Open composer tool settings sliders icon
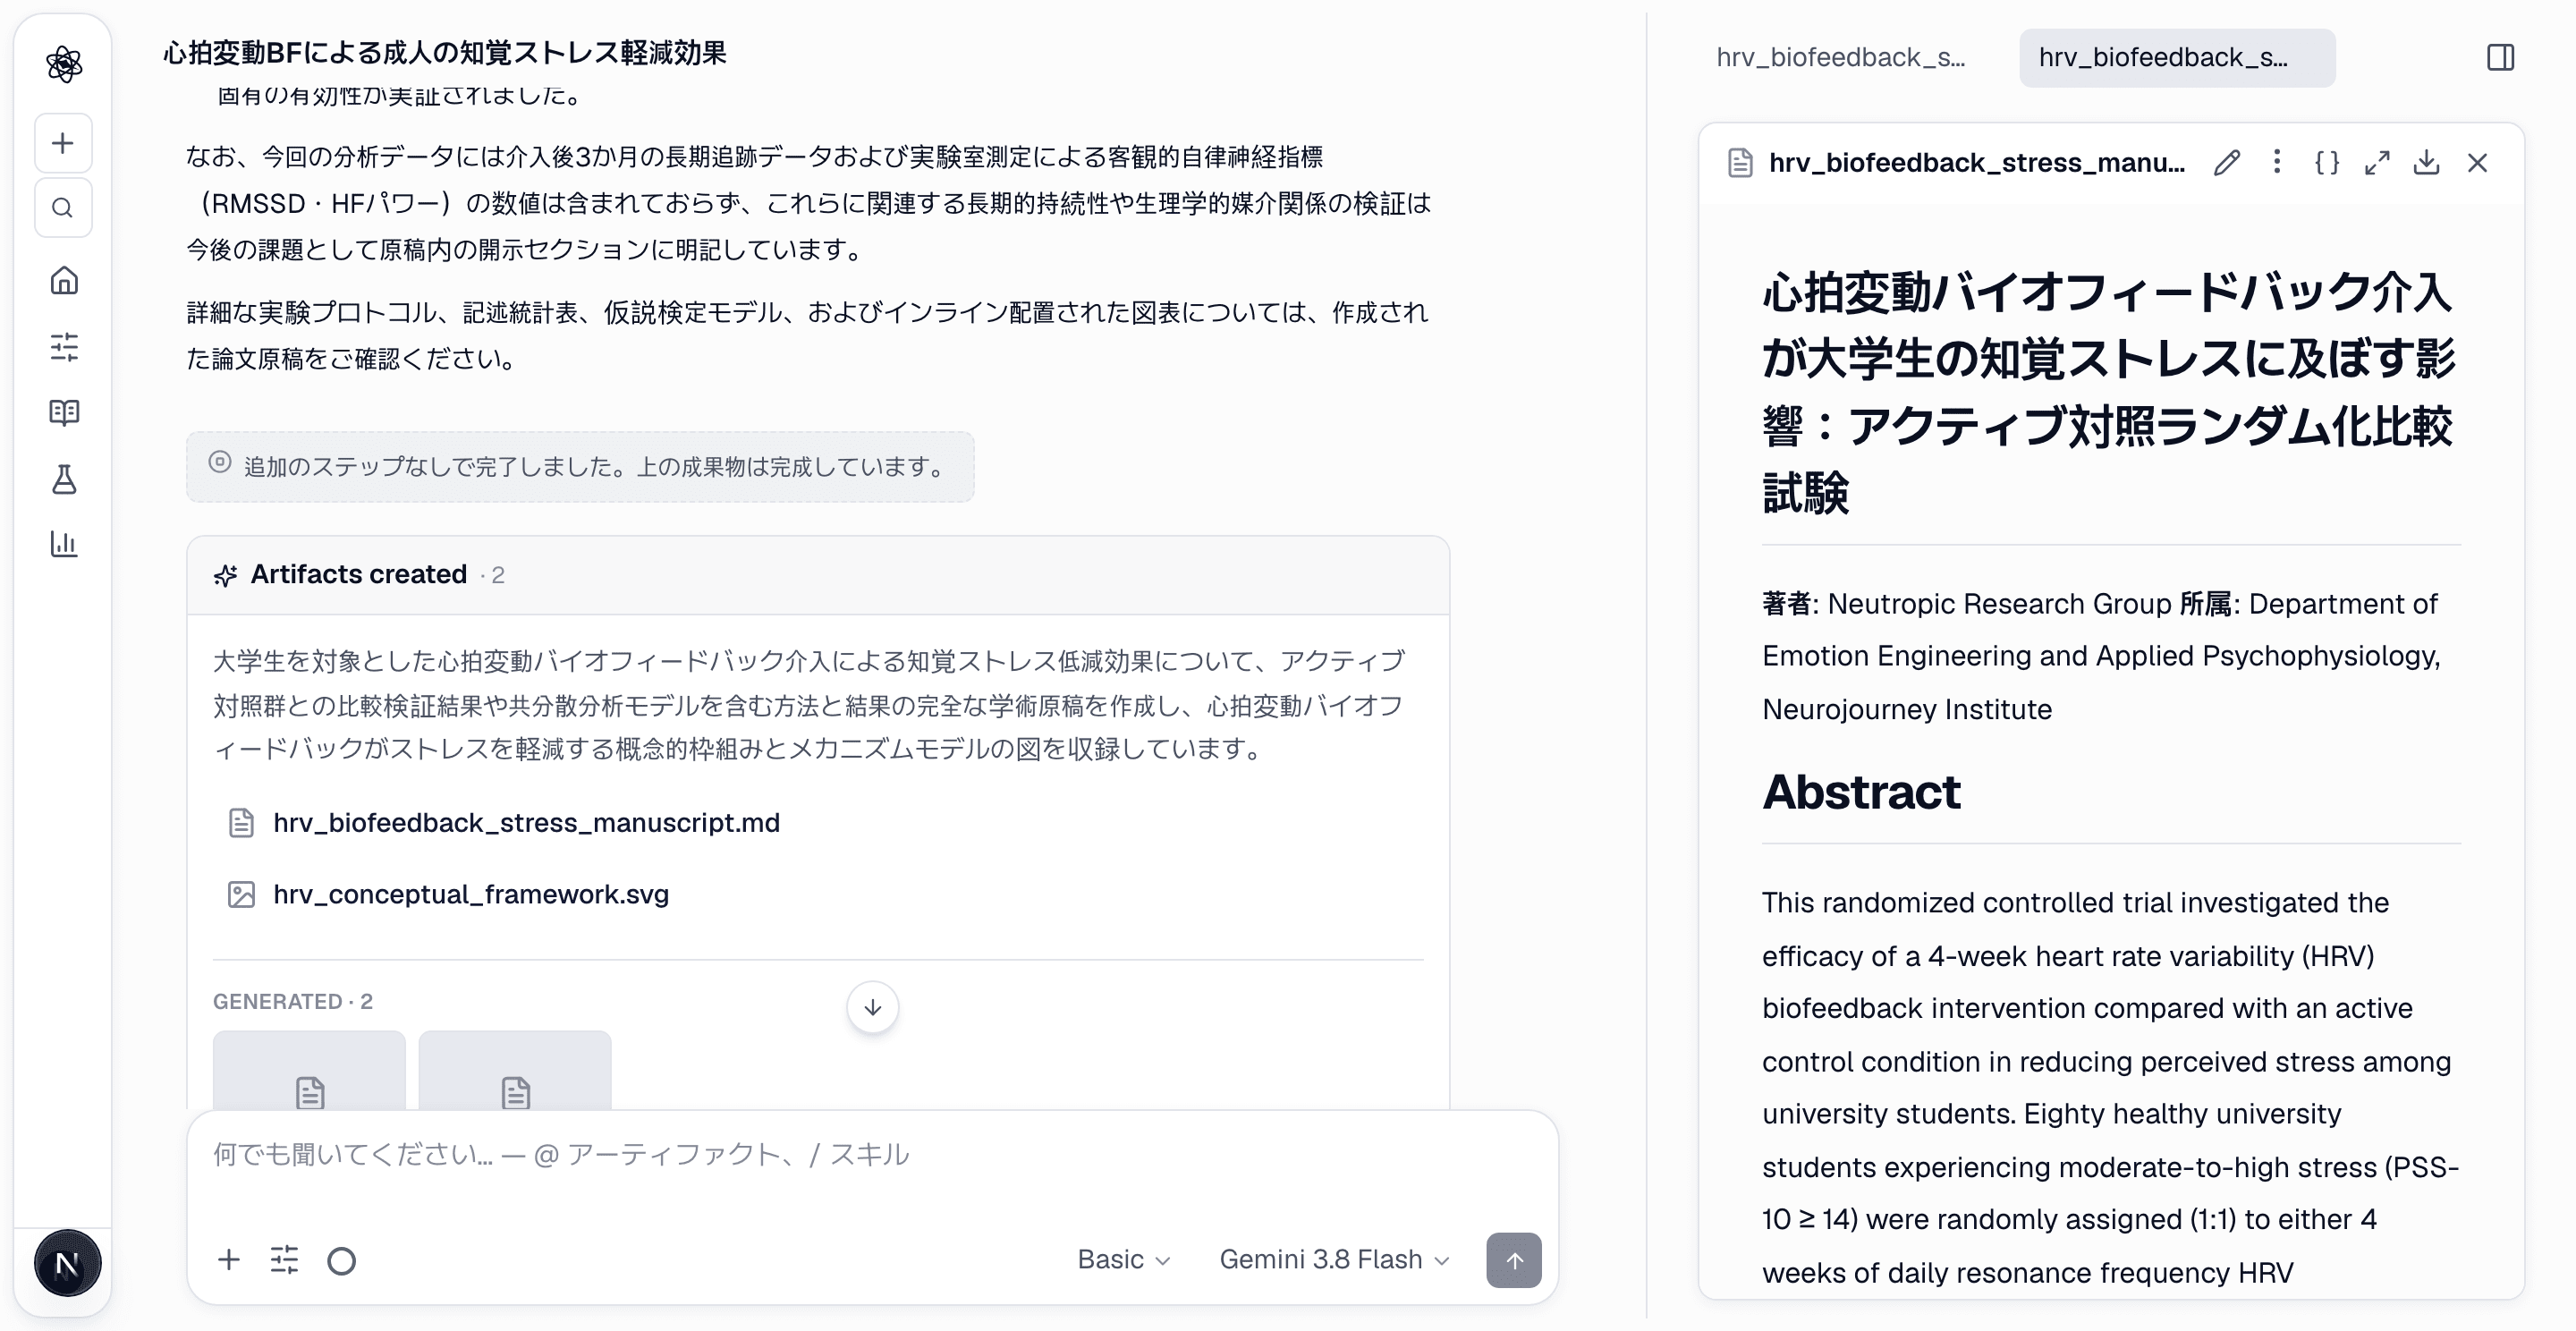The width and height of the screenshot is (2576, 1331). coord(285,1259)
